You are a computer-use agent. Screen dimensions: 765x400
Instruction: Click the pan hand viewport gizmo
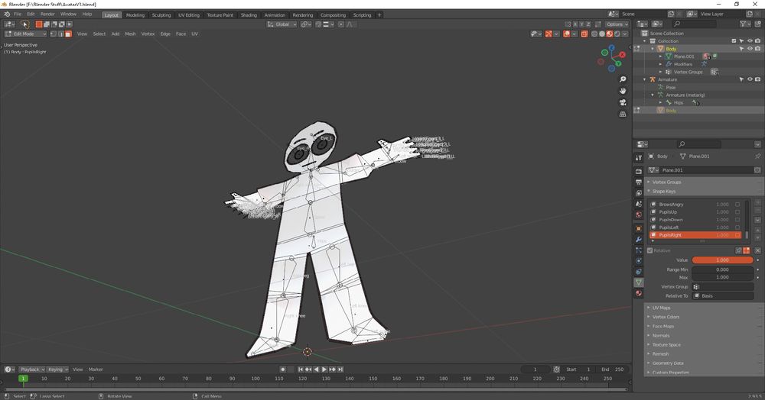623,91
